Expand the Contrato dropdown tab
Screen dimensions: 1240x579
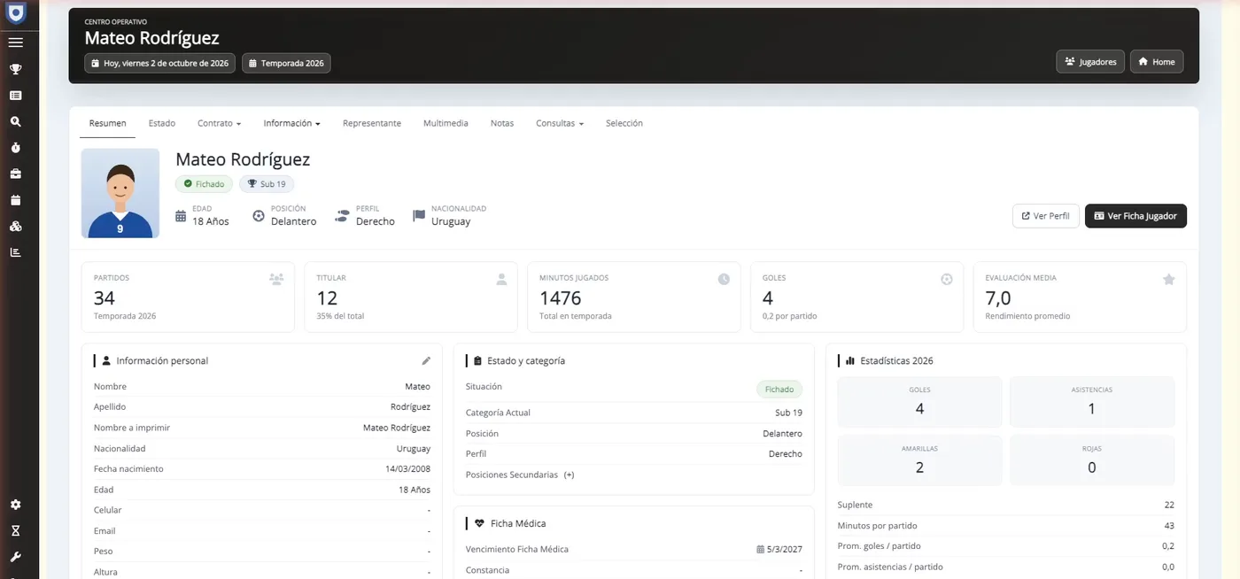pyautogui.click(x=219, y=123)
